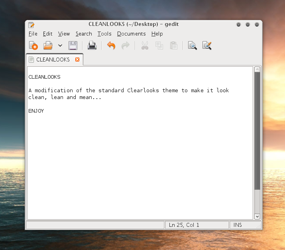Open a file using the folder icon

pos(48,46)
